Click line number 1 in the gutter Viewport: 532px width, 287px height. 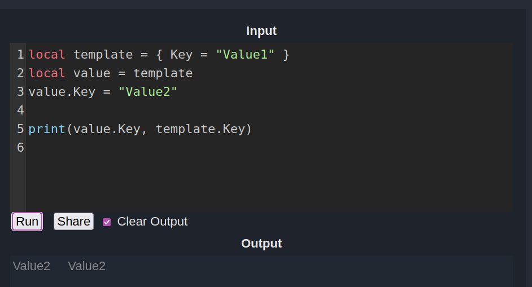[21, 55]
